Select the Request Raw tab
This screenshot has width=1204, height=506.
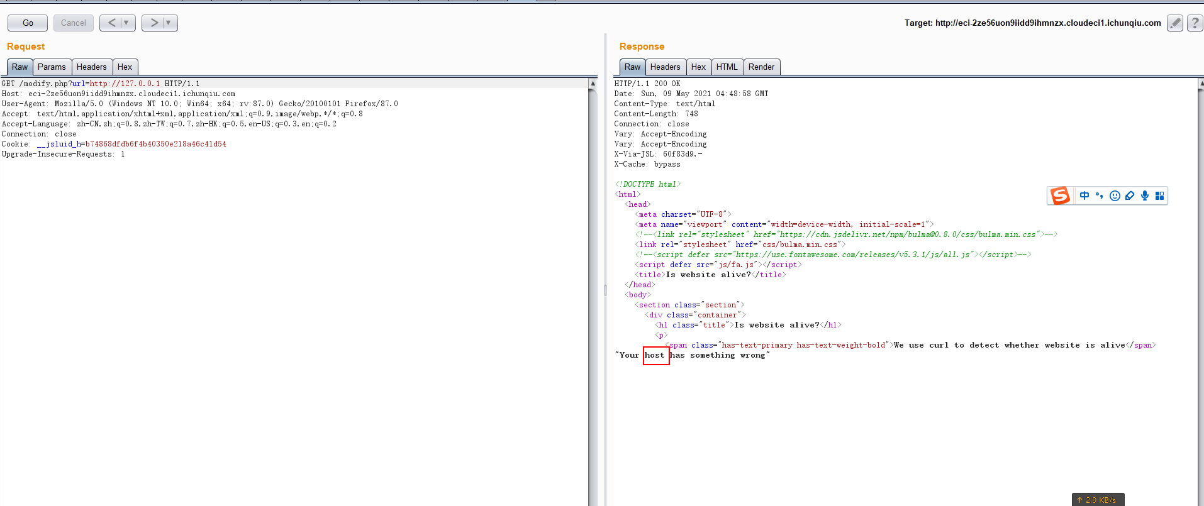click(x=20, y=67)
